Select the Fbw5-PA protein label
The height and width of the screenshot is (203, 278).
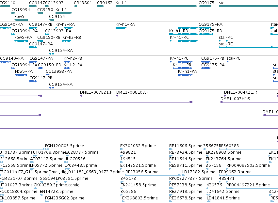point(24,71)
